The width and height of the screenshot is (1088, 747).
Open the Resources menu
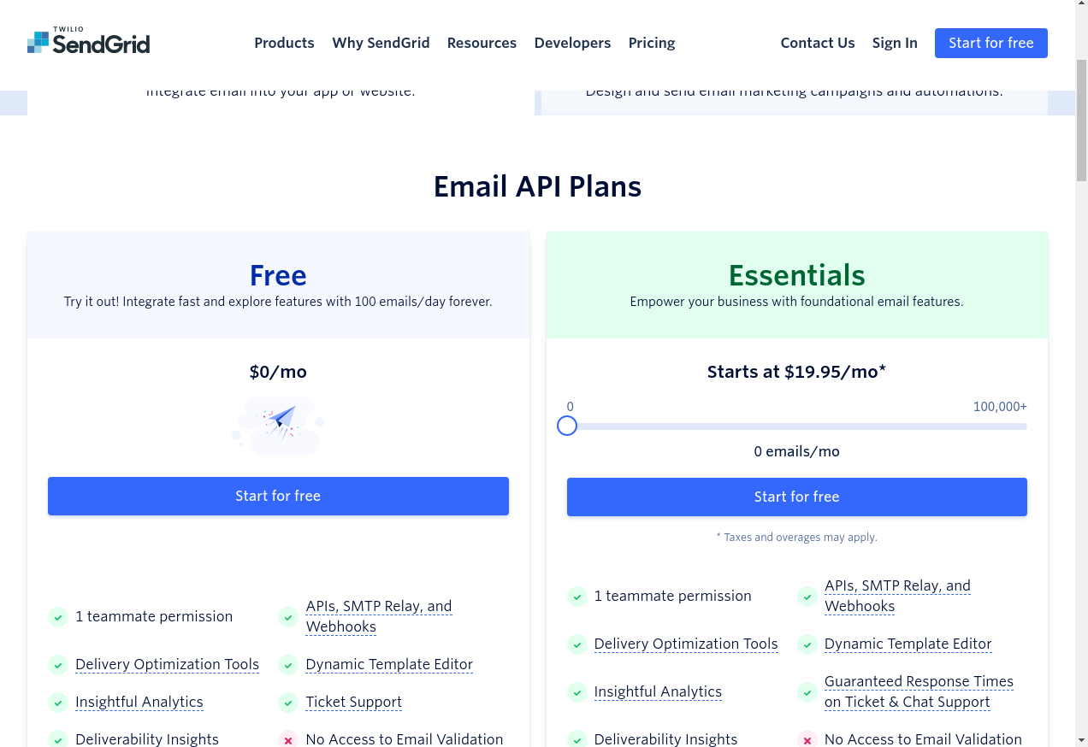point(482,43)
